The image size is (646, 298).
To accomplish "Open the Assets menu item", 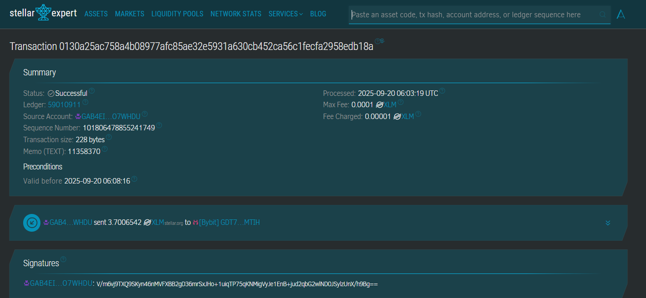I will pyautogui.click(x=96, y=14).
